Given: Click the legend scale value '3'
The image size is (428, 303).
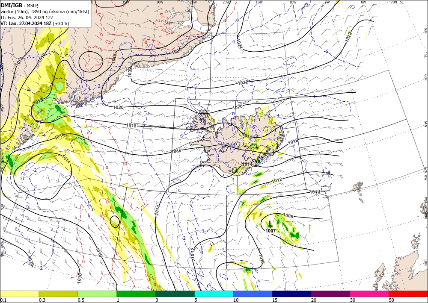Looking at the screenshot, I should 157,300.
